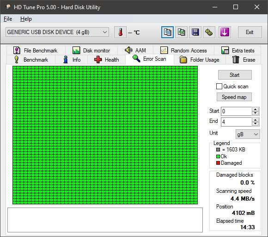Switch to the Benchmark tab
The image size is (268, 237).
pyautogui.click(x=31, y=60)
